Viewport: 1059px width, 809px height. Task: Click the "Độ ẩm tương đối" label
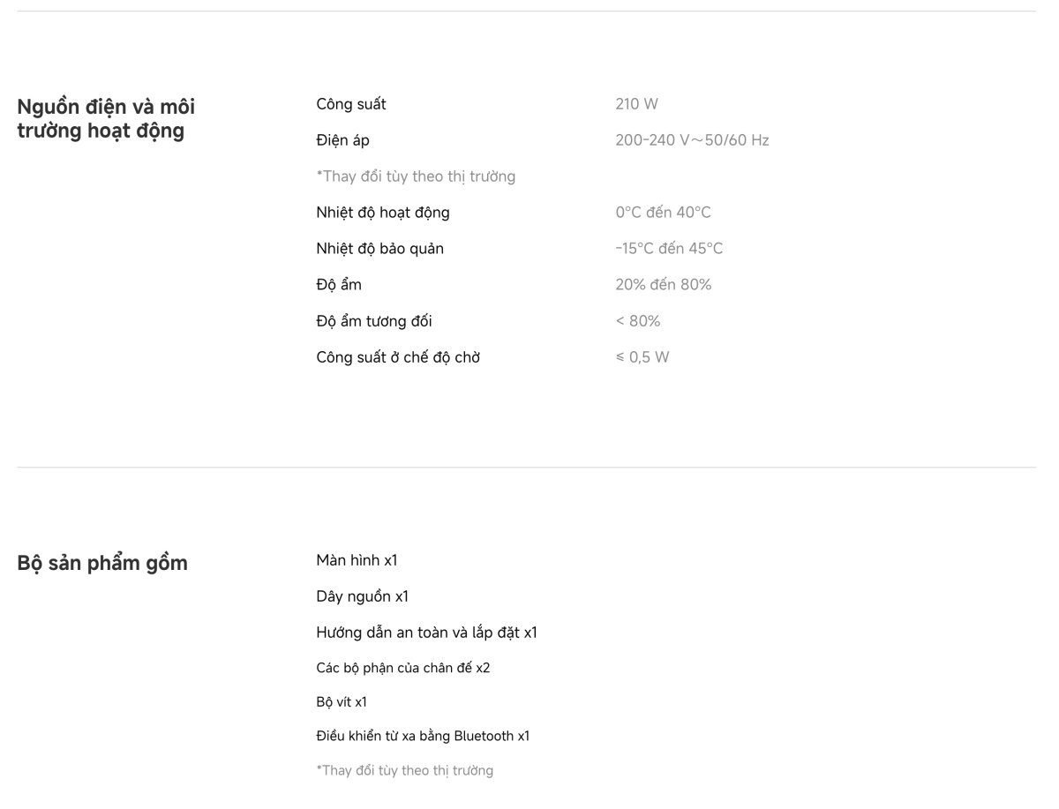[373, 321]
